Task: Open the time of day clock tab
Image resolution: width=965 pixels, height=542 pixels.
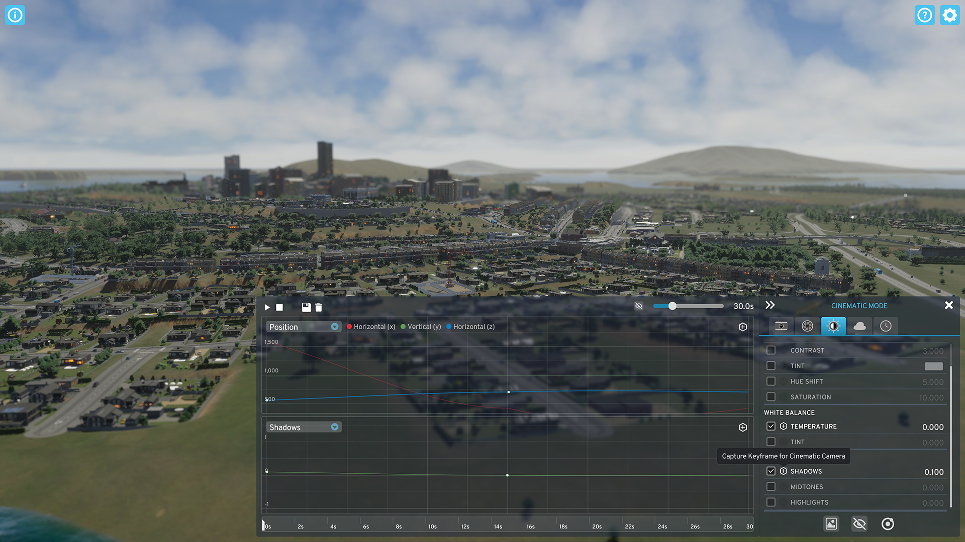Action: click(x=886, y=326)
